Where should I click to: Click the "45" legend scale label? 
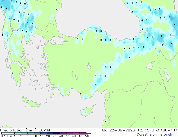pyautogui.click(x=80, y=136)
